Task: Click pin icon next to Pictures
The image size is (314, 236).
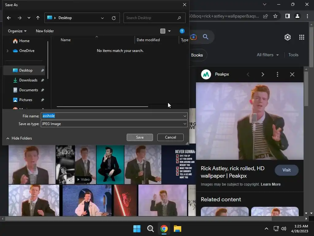Action: click(x=42, y=100)
